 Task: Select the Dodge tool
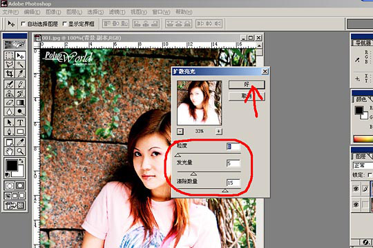pos(20,112)
